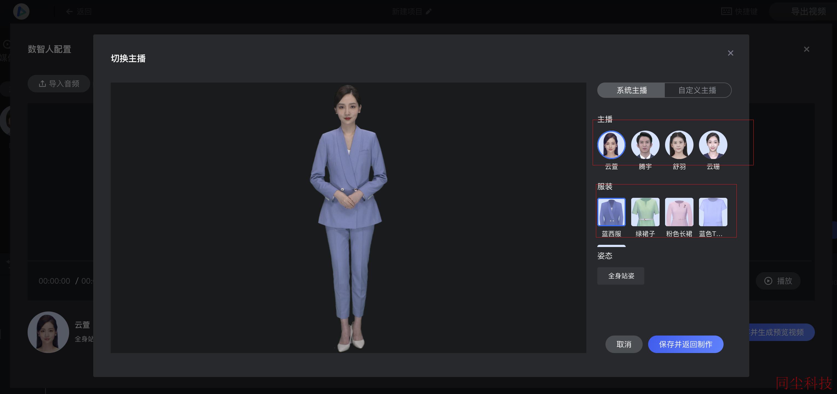Close the 数智人配置 panel

pos(806,49)
